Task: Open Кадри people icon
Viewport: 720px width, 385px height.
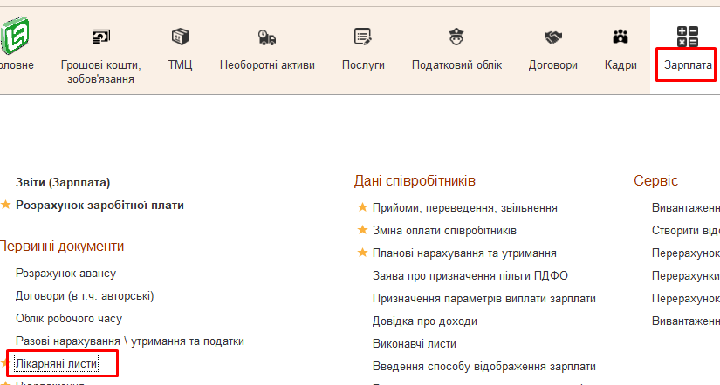Action: 621,37
